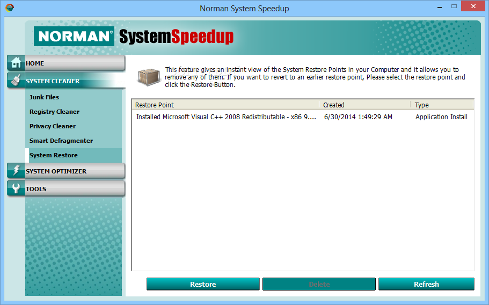Minimize the Norman System Speedup window
The width and height of the screenshot is (489, 305).
[x=440, y=6]
